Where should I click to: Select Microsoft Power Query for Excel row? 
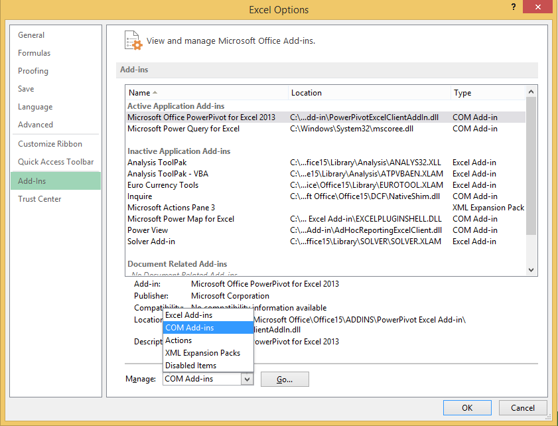[184, 129]
